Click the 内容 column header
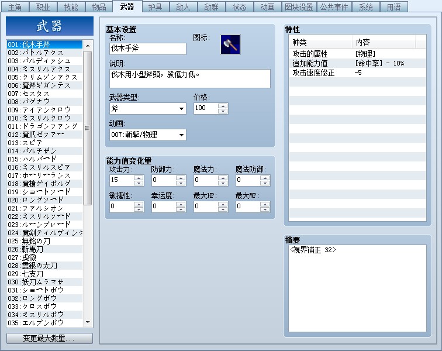This screenshot has width=442, height=351. [x=384, y=42]
